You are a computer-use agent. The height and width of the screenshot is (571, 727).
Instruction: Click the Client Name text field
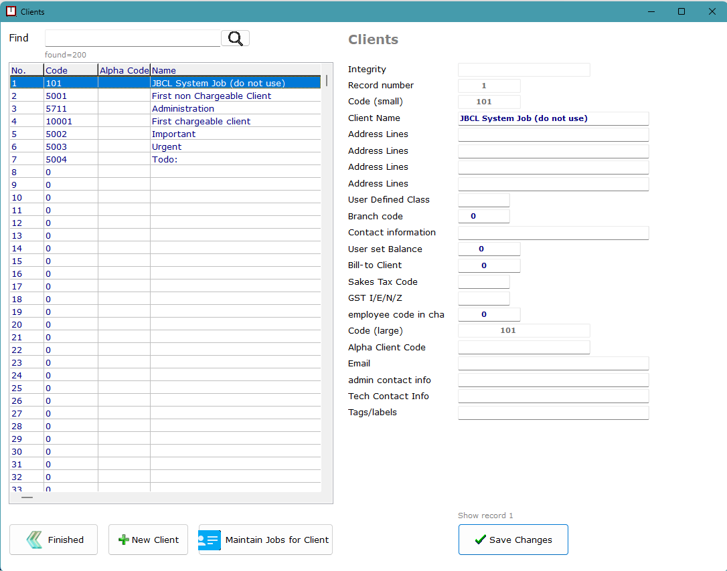553,118
